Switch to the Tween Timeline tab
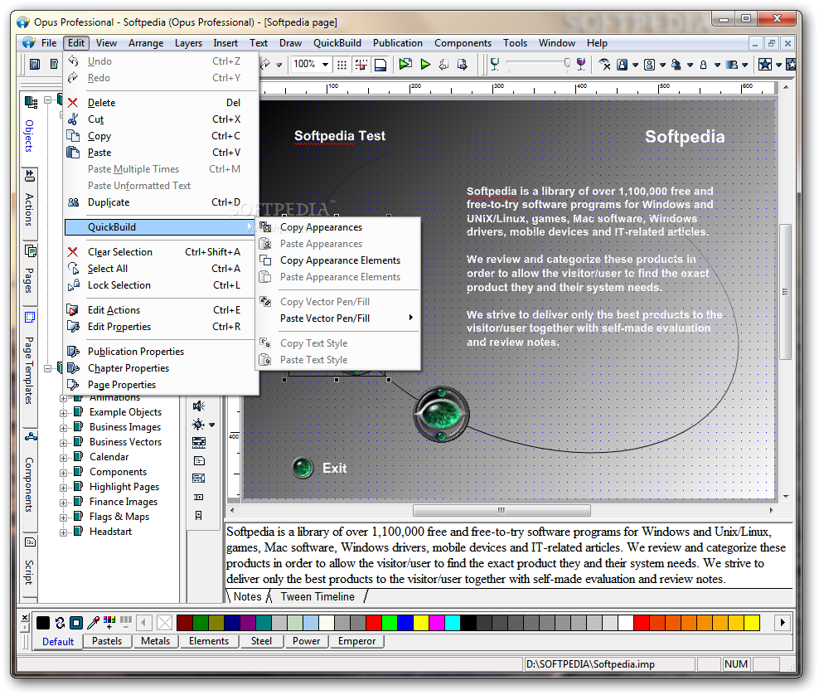The width and height of the screenshot is (819, 695). (x=317, y=597)
